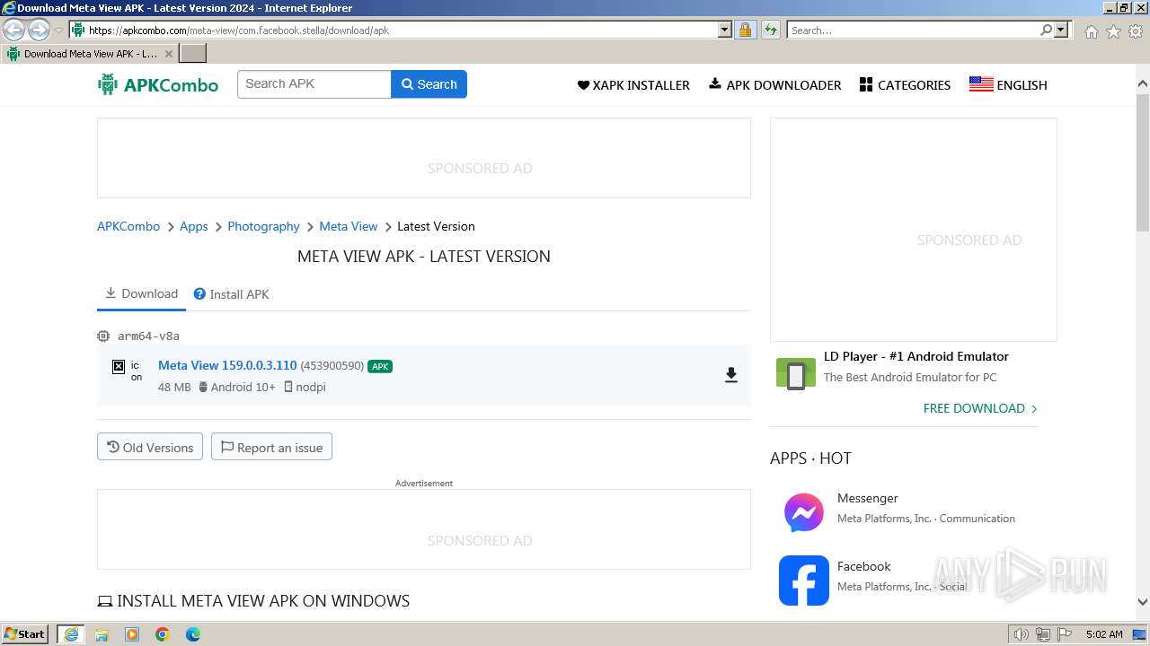
Task: Click the IE Search box
Action: pos(913,30)
